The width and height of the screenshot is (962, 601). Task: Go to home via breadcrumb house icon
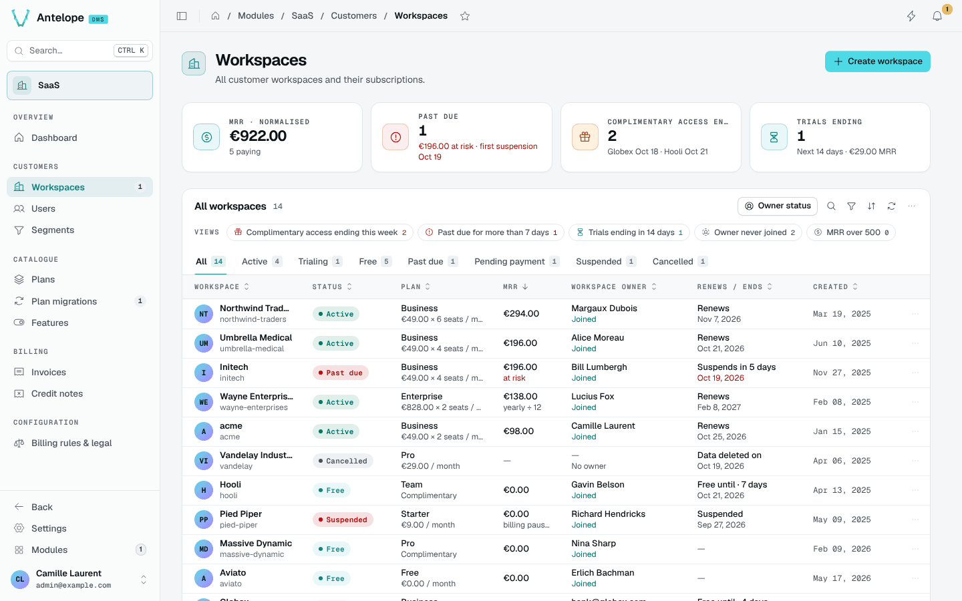pos(216,16)
